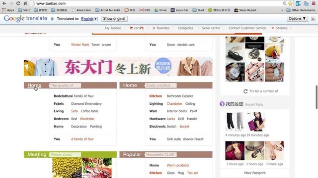Click the Kitchen category under Easily installed

click(x=156, y=96)
